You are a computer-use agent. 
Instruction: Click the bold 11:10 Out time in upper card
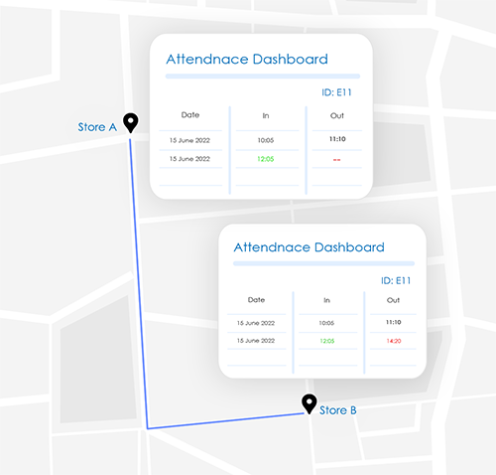(x=337, y=139)
